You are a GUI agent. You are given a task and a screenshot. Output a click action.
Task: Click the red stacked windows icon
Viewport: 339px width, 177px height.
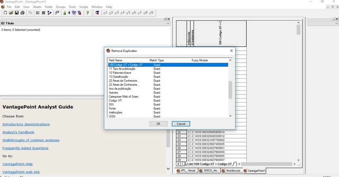click(x=79, y=13)
